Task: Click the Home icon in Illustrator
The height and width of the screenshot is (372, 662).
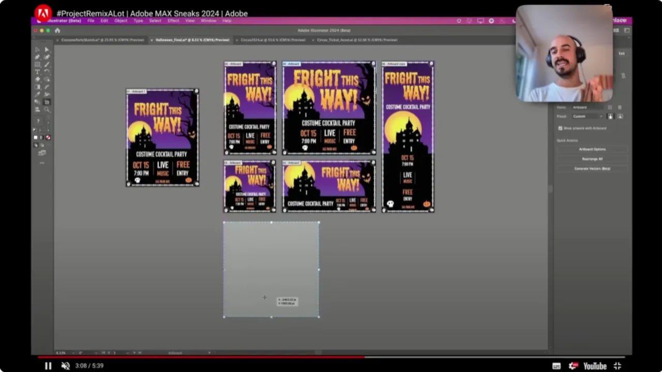Action: [57, 30]
